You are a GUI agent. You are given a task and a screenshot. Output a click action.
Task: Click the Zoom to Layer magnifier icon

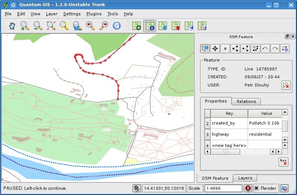click(77, 26)
